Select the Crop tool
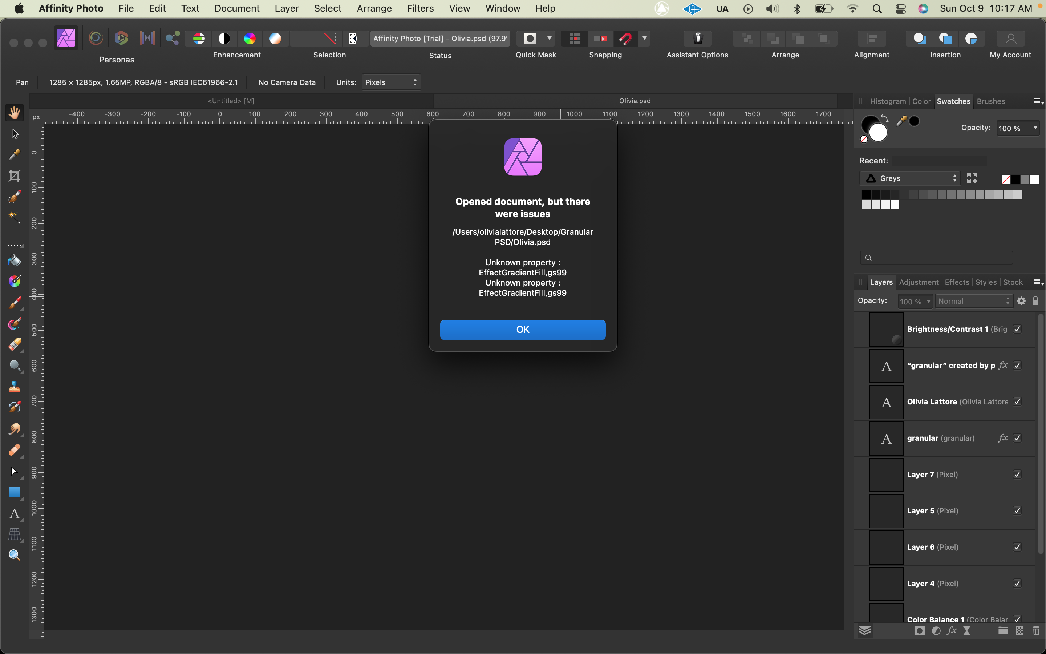Viewport: 1046px width, 654px height. (14, 175)
